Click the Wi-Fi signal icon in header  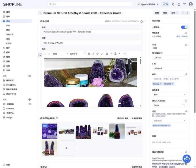[184, 4]
